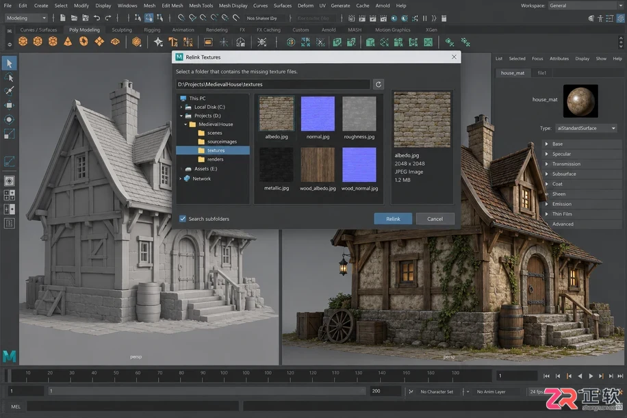Switch to the Sculpting shelf tab
Screen dimensions: 627x418
tap(122, 30)
